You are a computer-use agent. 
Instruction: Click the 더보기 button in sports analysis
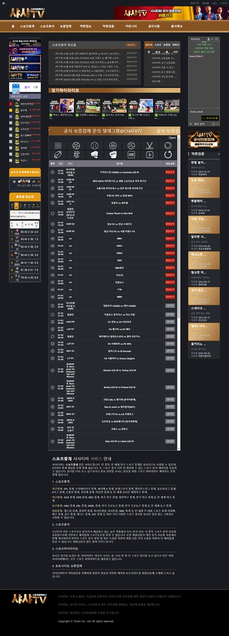pos(131,44)
